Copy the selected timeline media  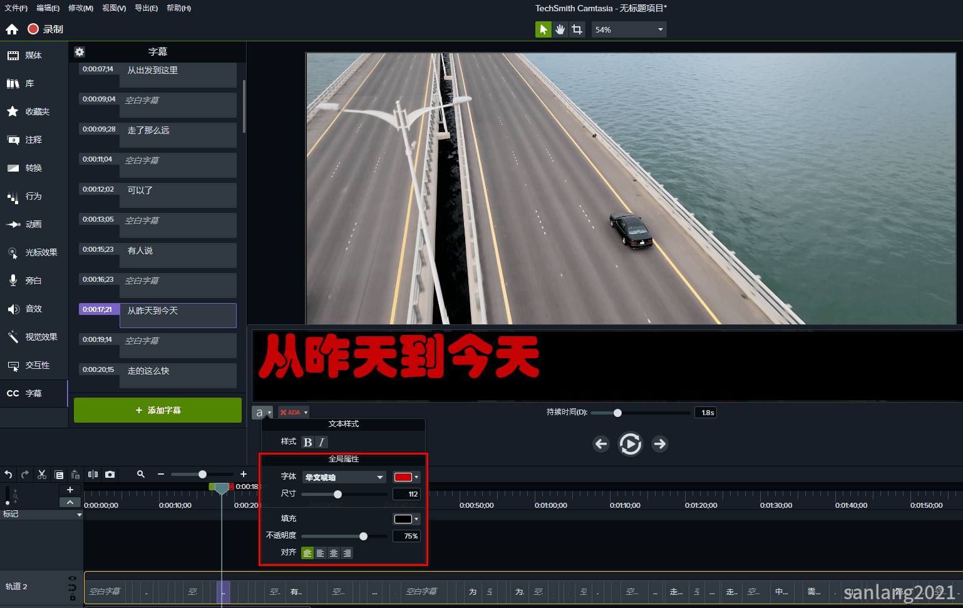(x=59, y=475)
